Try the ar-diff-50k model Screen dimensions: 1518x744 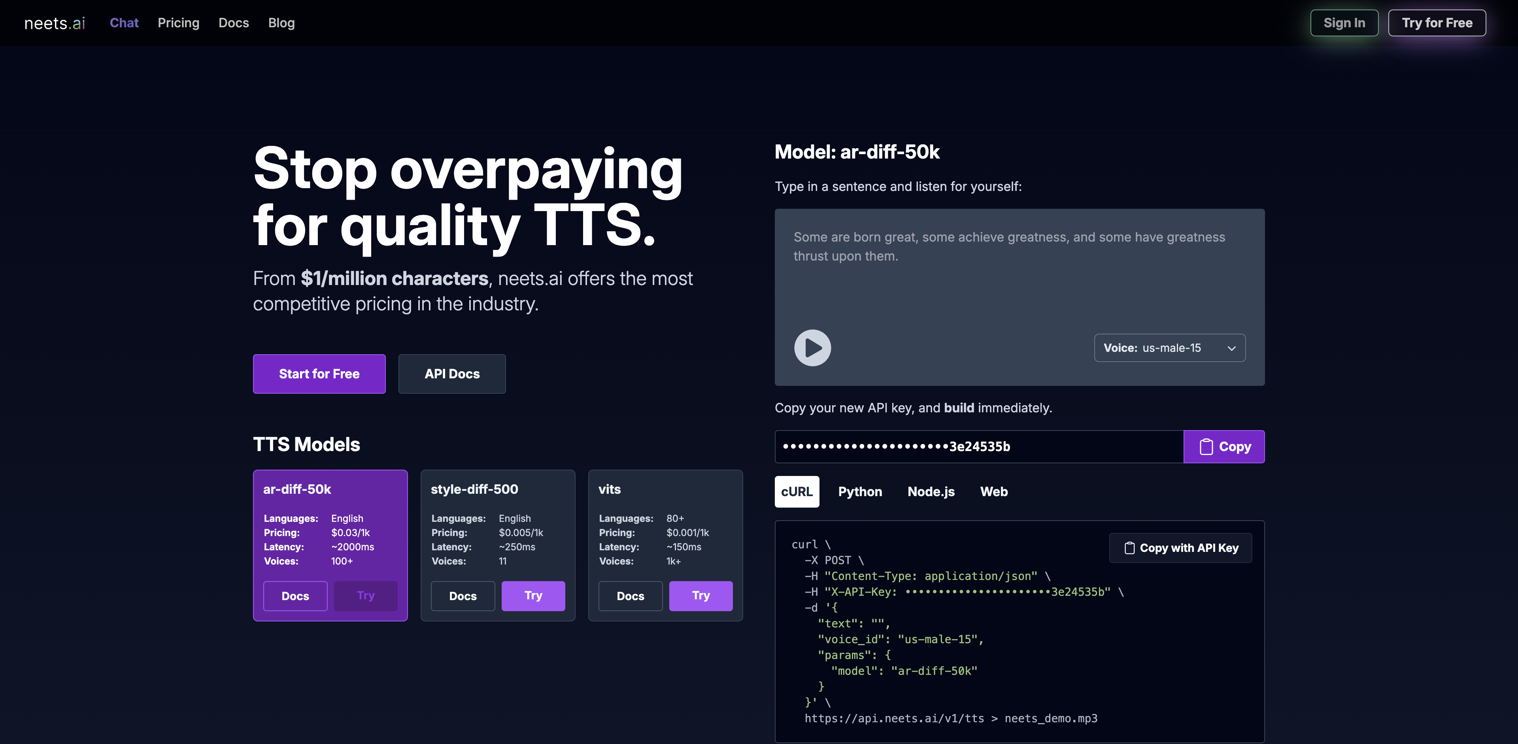pyautogui.click(x=365, y=596)
